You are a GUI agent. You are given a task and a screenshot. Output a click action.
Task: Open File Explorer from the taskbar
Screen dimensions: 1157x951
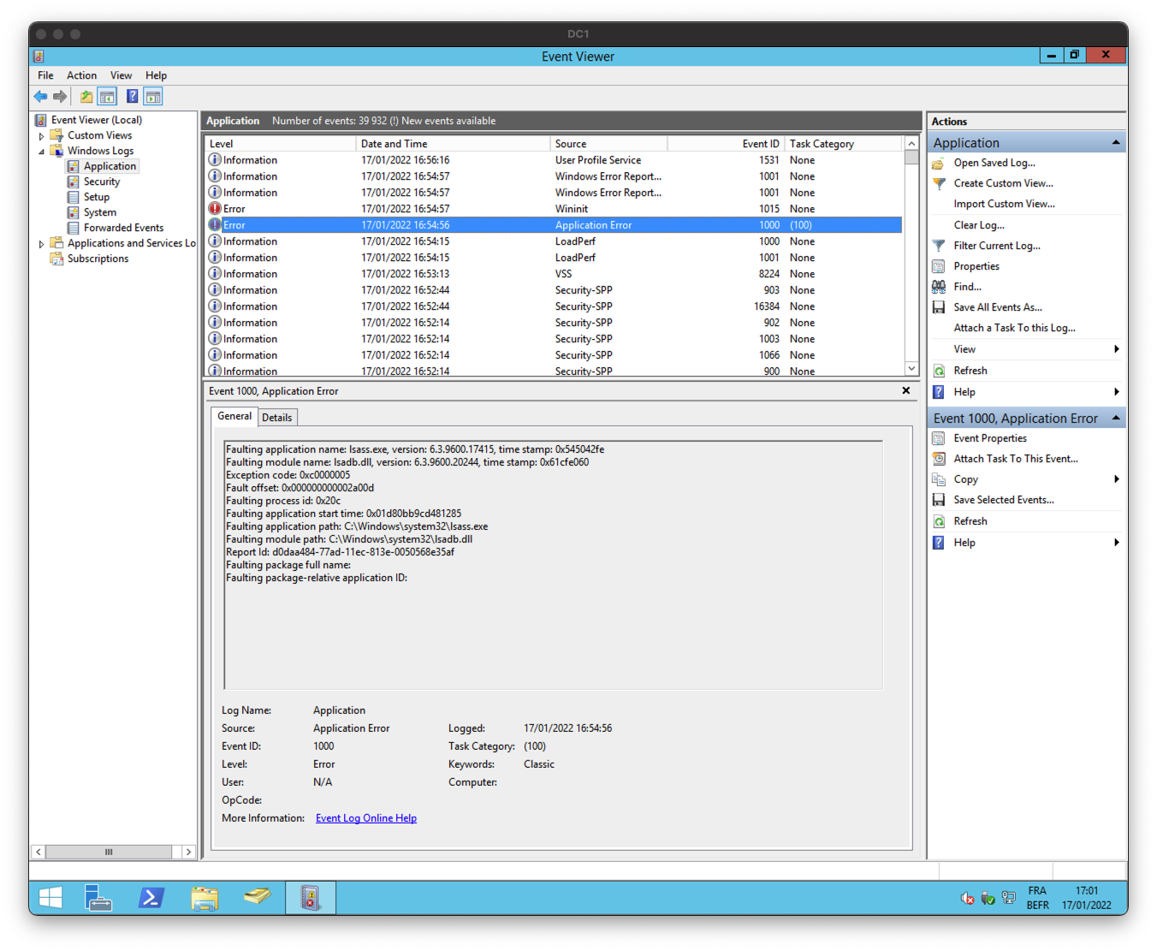205,898
